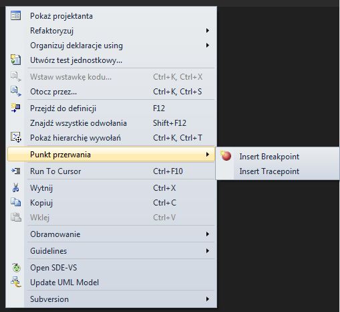This screenshot has height=312, width=340.
Task: Expand Organizuj deklaracje using submenu arrow
Action: (208, 46)
